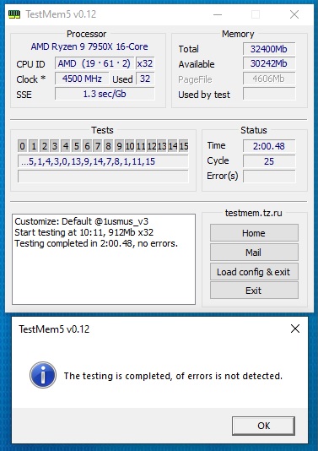
Task: Select test number 10 box
Action: click(x=130, y=146)
